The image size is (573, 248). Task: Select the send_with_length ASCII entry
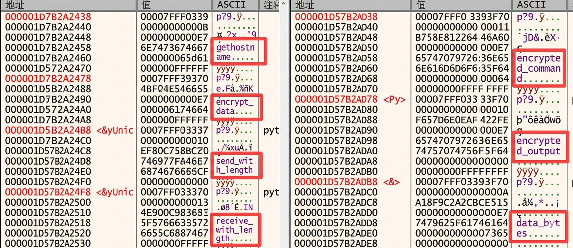tap(235, 165)
